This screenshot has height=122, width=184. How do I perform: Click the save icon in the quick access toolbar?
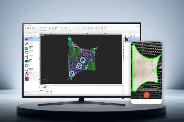click(30, 25)
